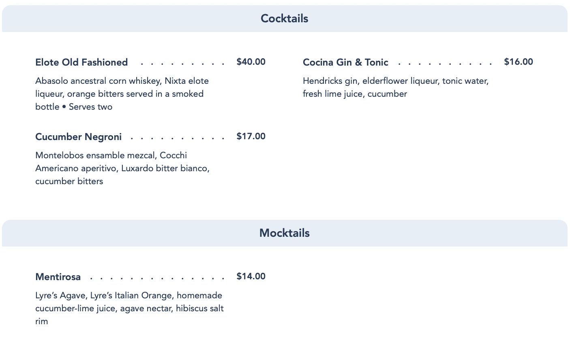Click the Cucumber Negroni item name
The image size is (570, 340).
[x=78, y=137]
